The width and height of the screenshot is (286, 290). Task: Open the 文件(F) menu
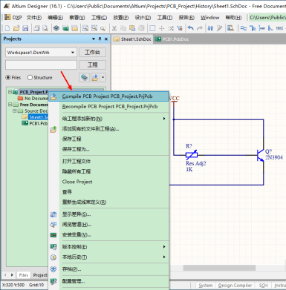point(34,18)
